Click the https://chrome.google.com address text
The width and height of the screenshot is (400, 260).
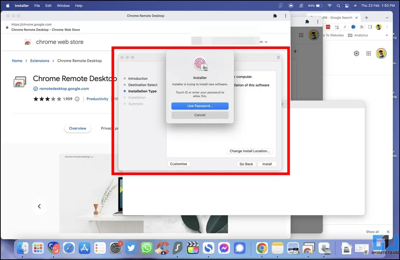[x=31, y=24]
